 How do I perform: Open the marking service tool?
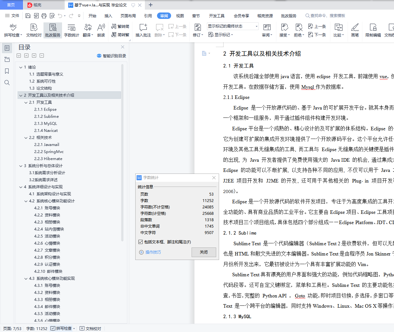[53, 30]
